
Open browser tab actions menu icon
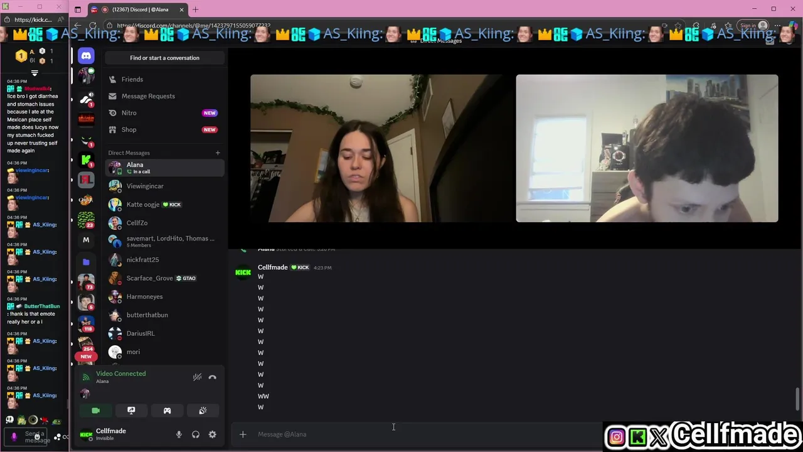pyautogui.click(x=78, y=9)
